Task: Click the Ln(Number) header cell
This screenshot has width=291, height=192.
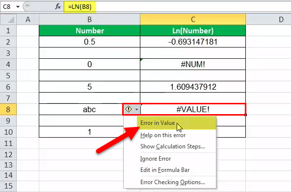Action: [193, 30]
